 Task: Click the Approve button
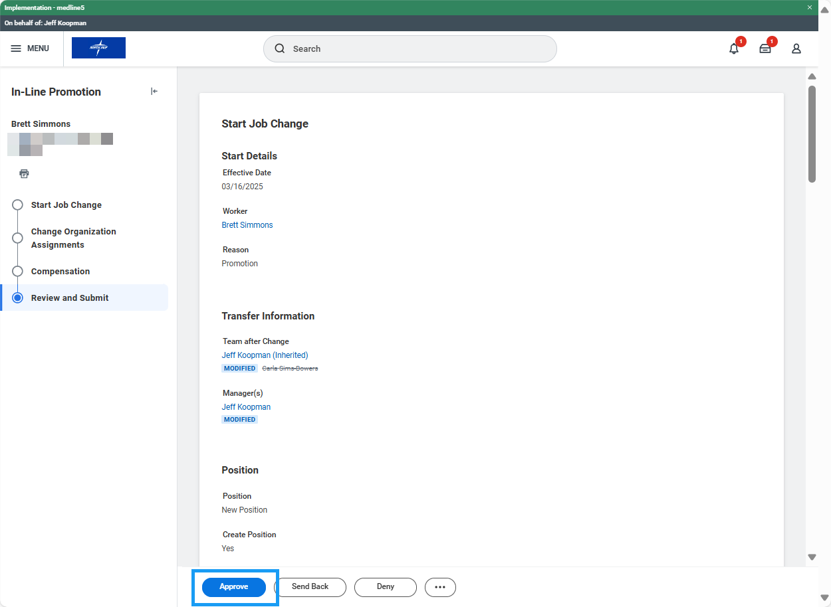click(x=234, y=587)
